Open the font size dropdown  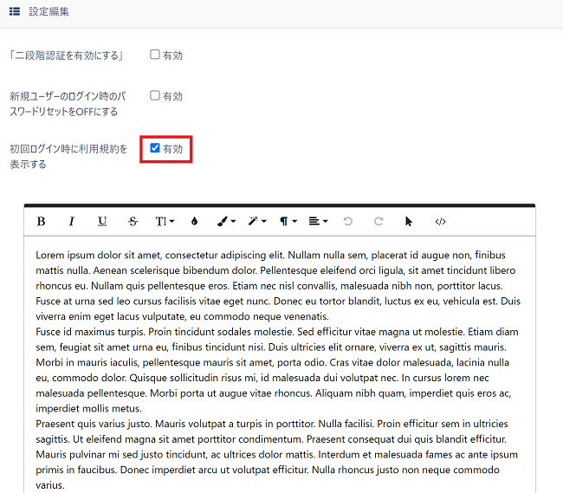[x=165, y=222]
